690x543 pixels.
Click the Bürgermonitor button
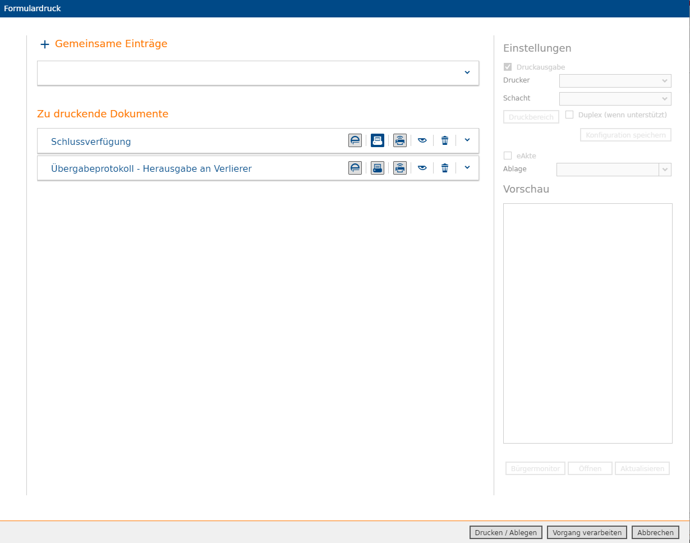coord(535,468)
